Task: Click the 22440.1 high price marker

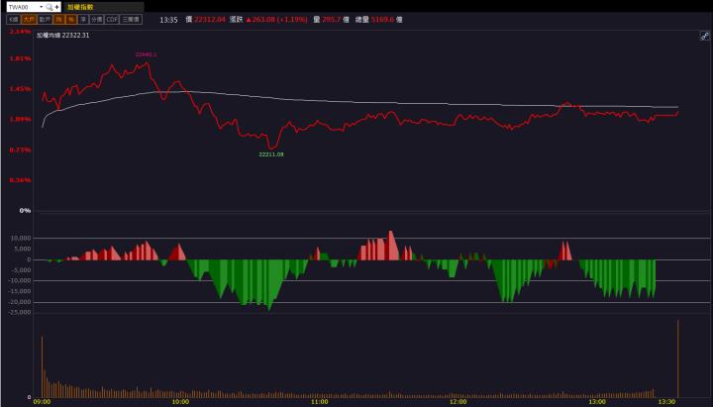Action: click(x=147, y=54)
